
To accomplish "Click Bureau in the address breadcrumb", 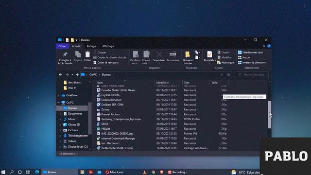I will pos(106,74).
